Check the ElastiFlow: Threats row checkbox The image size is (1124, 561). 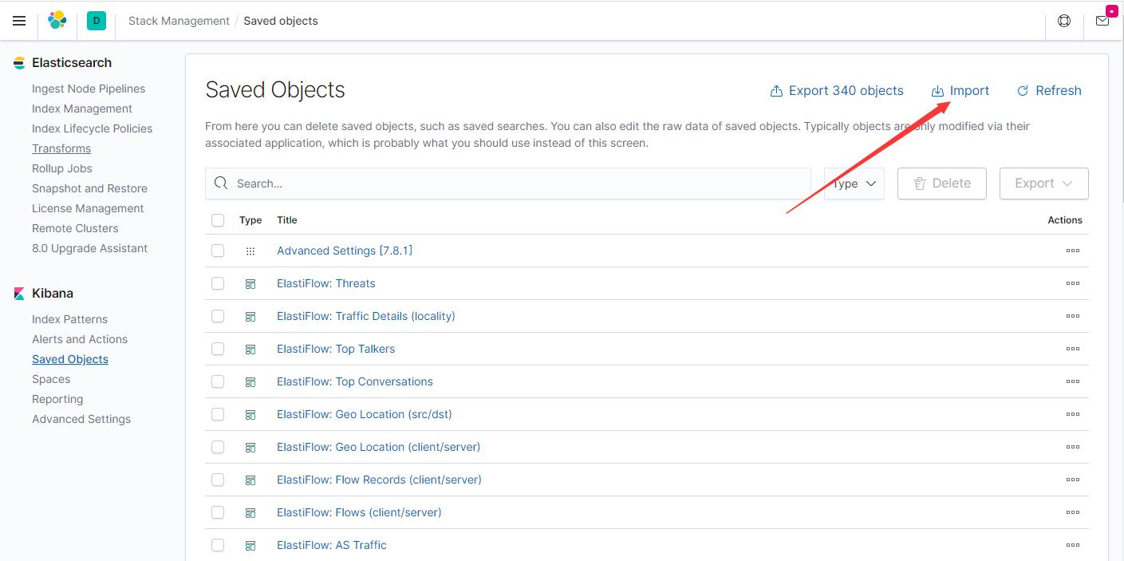coord(218,283)
